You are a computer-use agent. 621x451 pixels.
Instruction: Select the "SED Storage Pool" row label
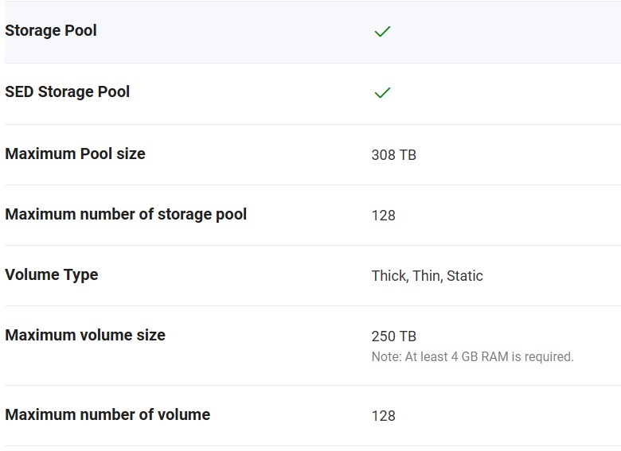pyautogui.click(x=68, y=92)
